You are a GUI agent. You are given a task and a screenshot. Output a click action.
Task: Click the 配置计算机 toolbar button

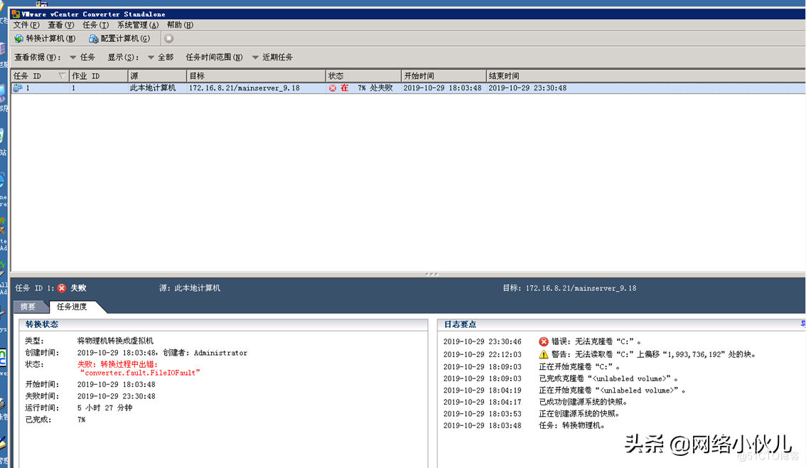click(119, 38)
